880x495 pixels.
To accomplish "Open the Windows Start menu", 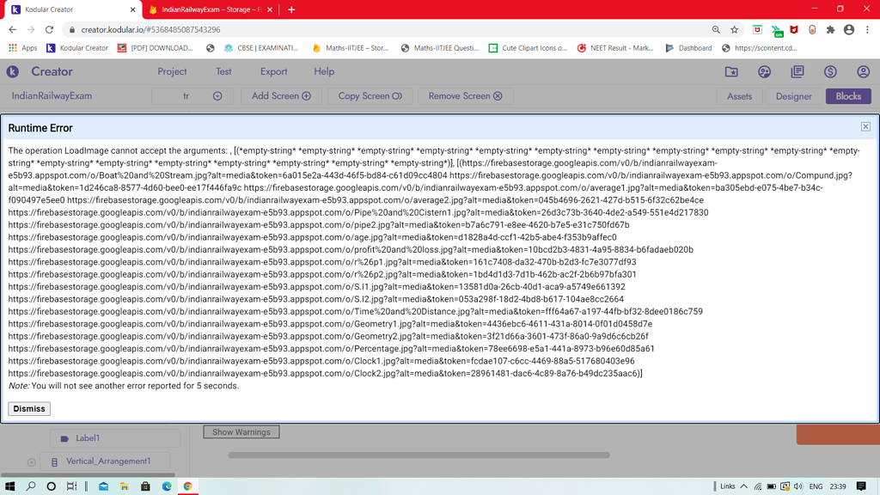I will point(10,486).
